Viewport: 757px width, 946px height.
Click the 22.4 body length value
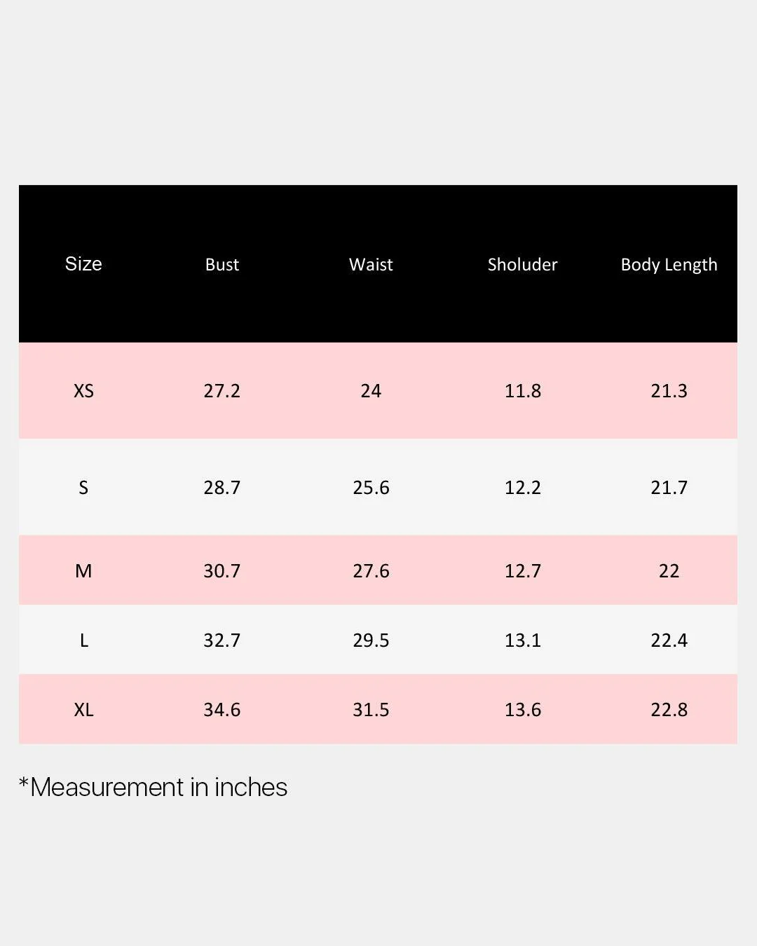click(x=669, y=640)
